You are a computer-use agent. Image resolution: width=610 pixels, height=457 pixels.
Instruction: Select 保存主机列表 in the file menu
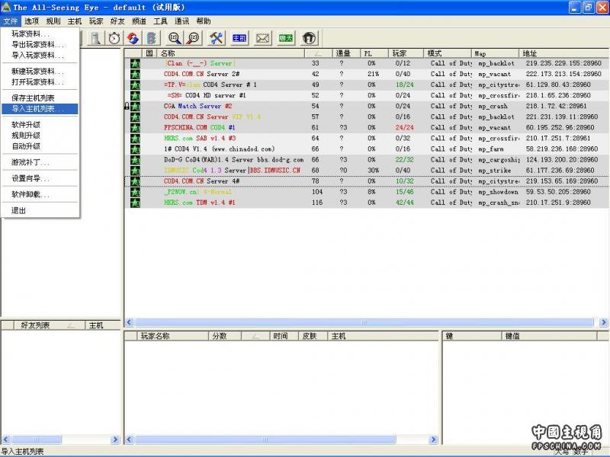(40, 98)
